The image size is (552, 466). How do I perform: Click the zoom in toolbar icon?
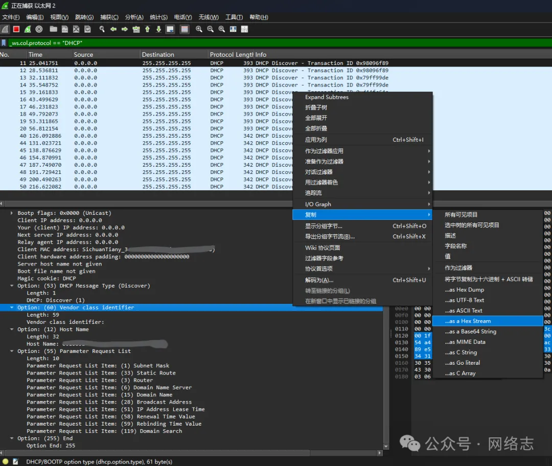tap(199, 29)
